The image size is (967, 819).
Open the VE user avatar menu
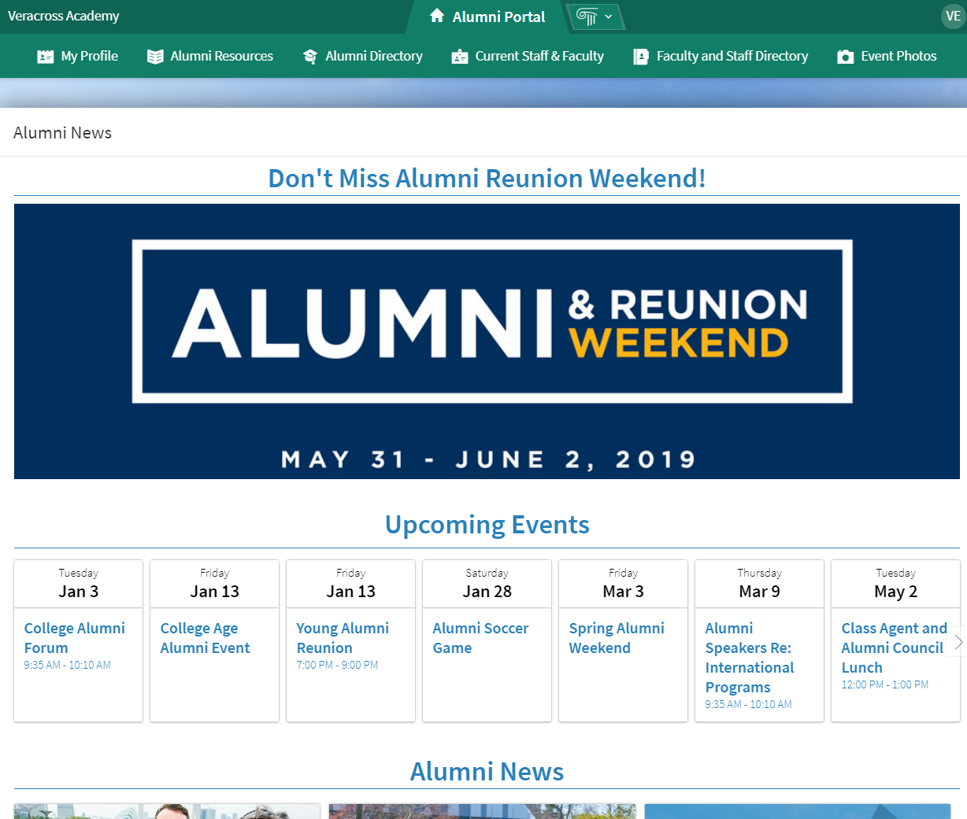tap(952, 16)
